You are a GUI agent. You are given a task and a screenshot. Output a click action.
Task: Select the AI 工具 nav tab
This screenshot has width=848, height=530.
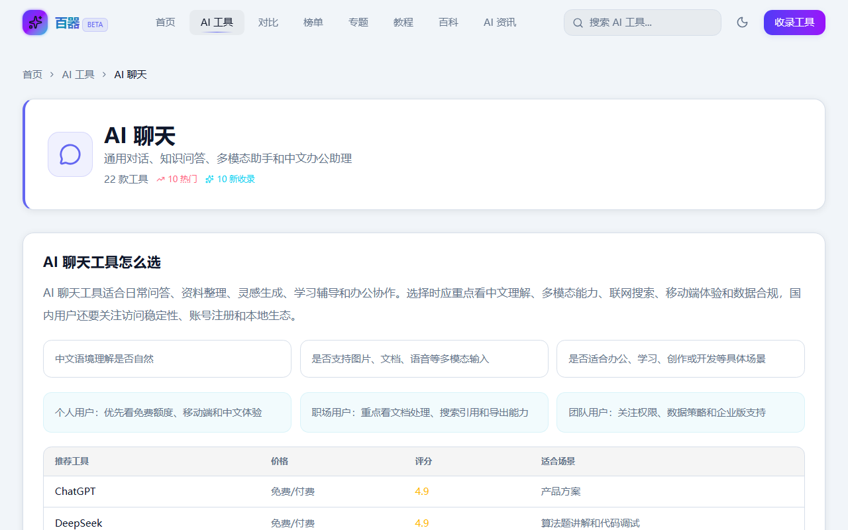[217, 23]
